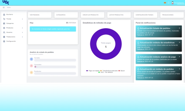
Task: Expand the Traducciones submenu chevron
Action: pyautogui.click(x=22, y=37)
